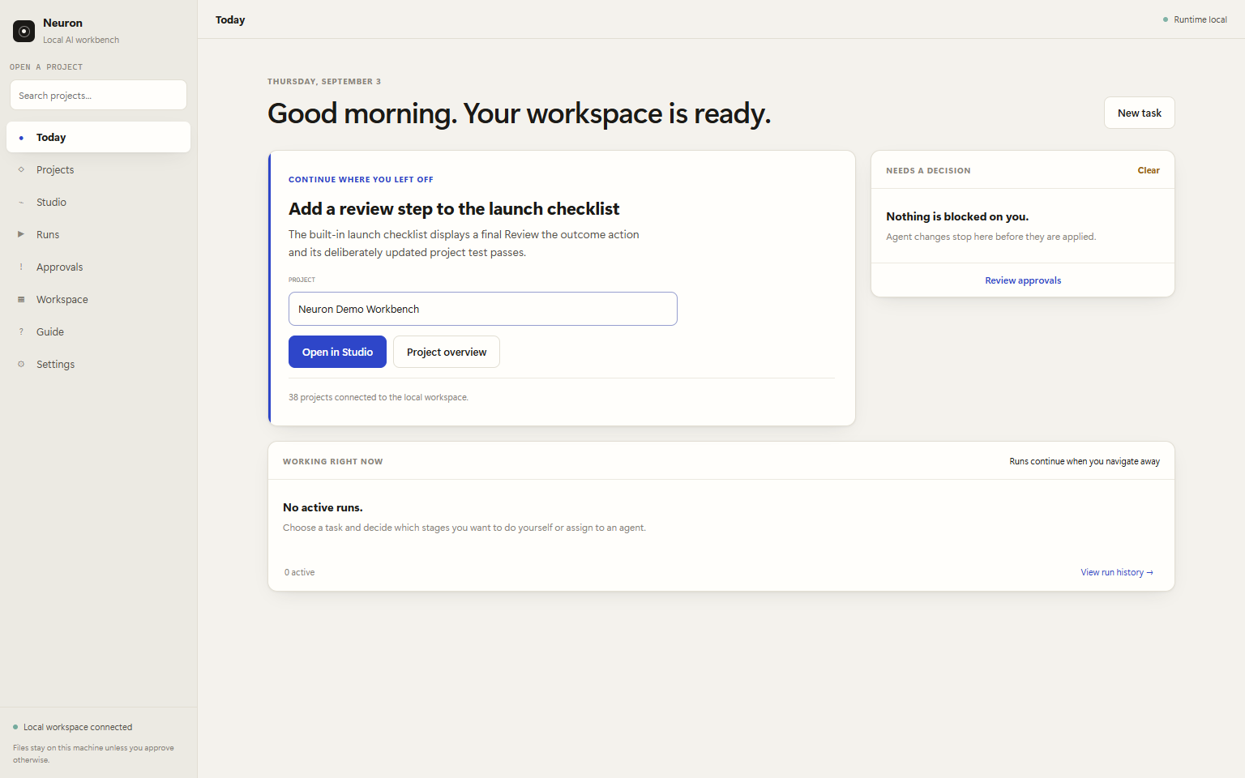Open Studio from the sidebar
This screenshot has width=1245, height=778.
(x=98, y=202)
